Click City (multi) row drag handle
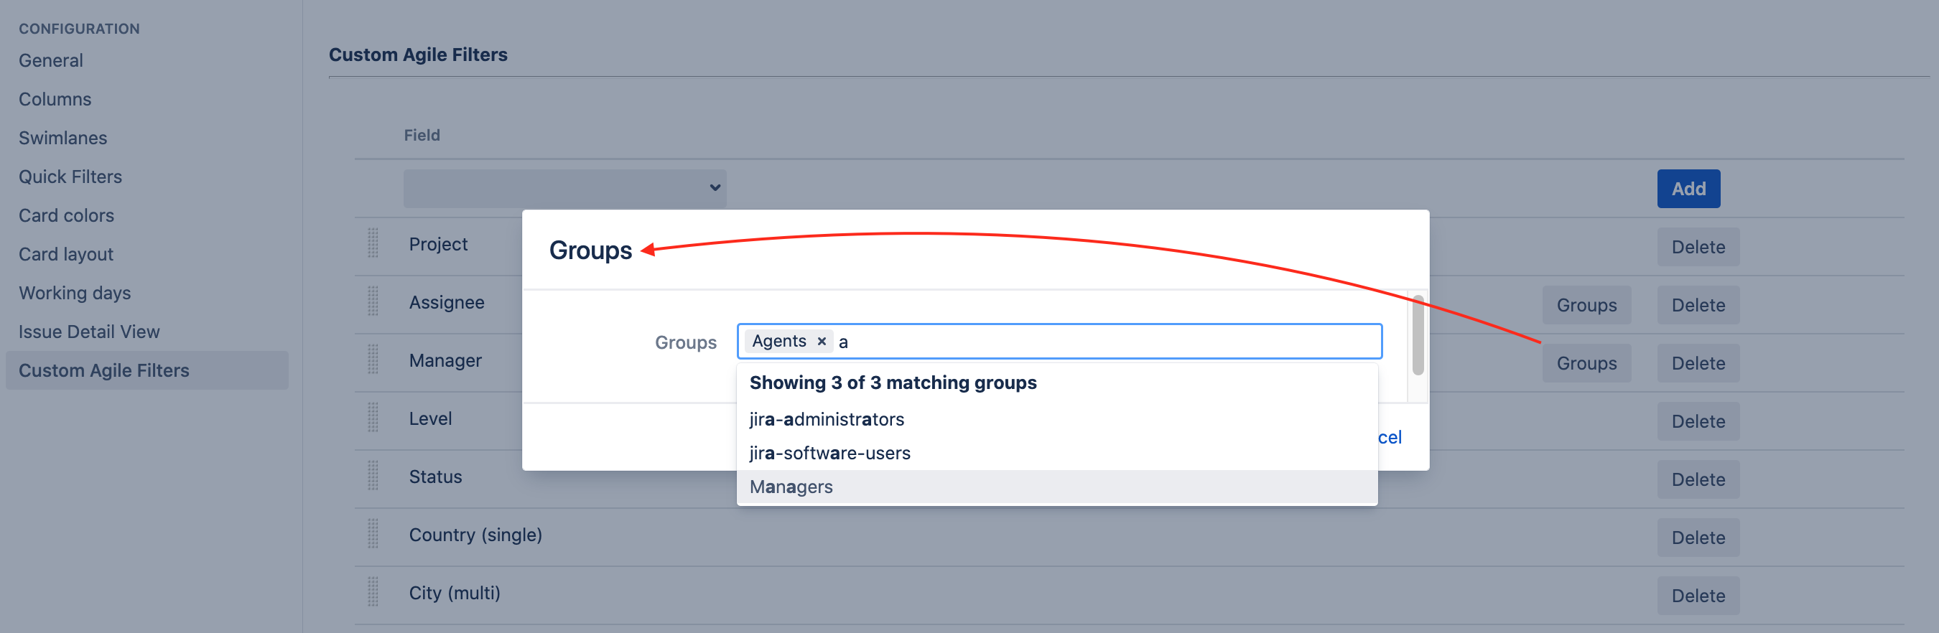This screenshot has width=1939, height=633. click(373, 592)
